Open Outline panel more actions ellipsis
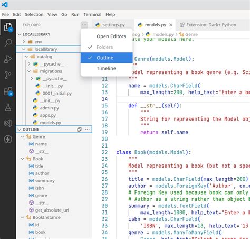This screenshot has width=250, height=239. coord(88,130)
